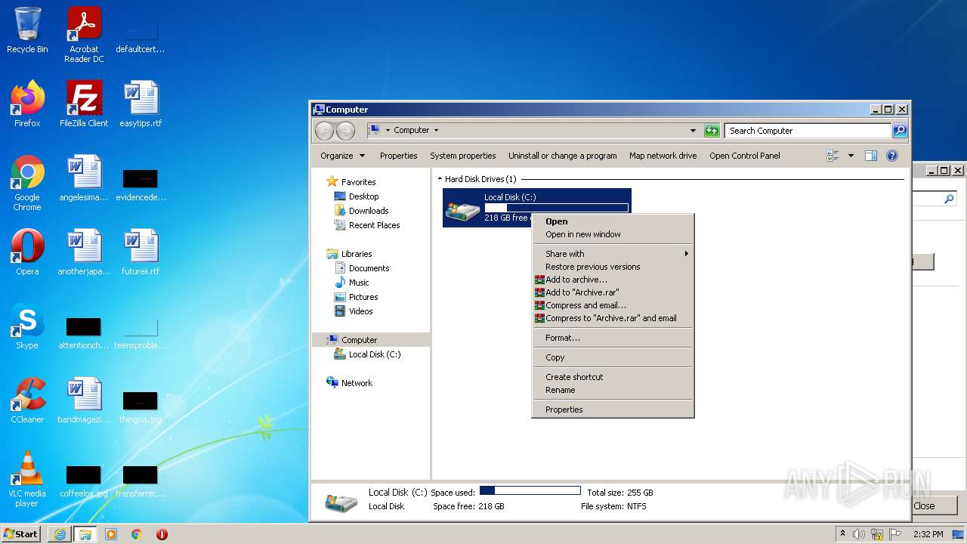Open the Organize dropdown menu
The image size is (967, 544).
tap(342, 156)
